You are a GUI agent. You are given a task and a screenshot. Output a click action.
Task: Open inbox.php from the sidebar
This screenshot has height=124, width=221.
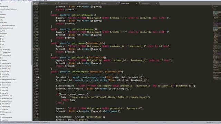coord(5,87)
